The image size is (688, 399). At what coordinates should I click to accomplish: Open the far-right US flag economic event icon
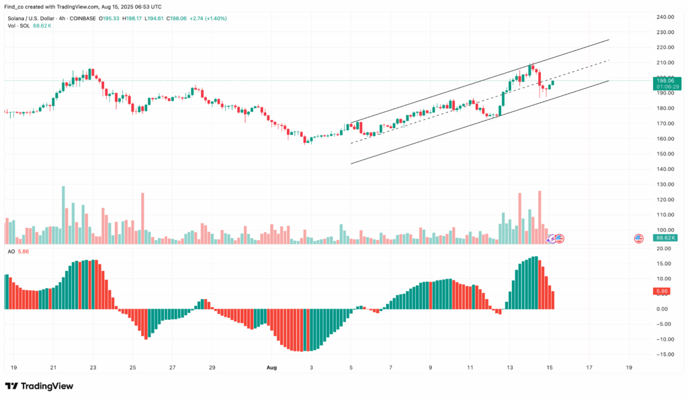[639, 239]
